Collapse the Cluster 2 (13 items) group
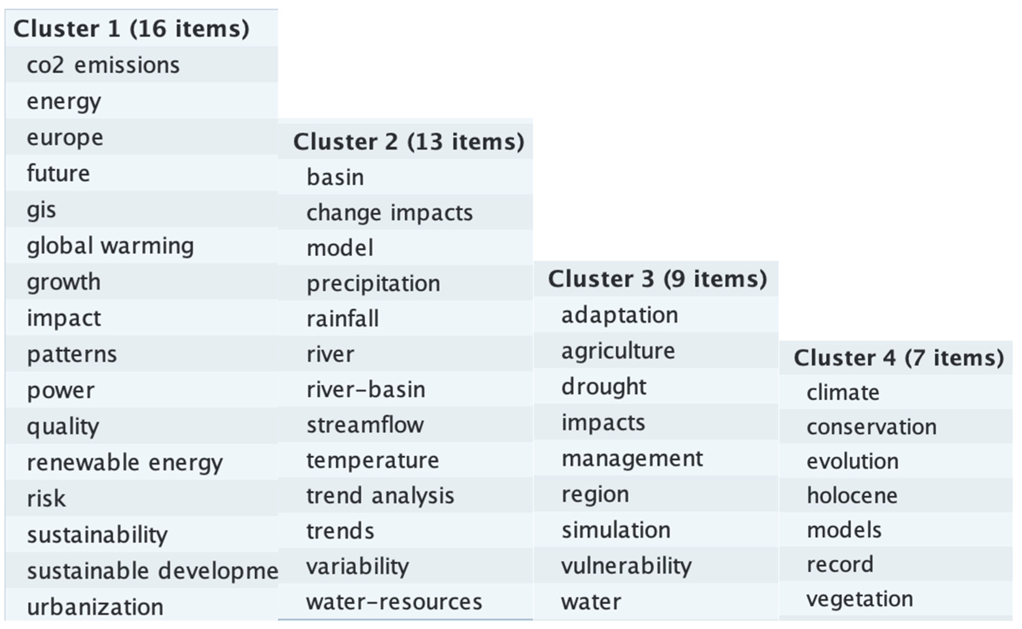 [406, 141]
